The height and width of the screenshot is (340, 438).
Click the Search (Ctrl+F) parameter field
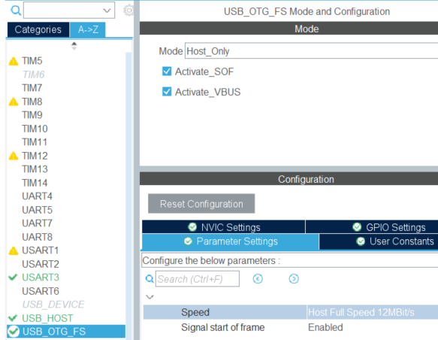[197, 279]
